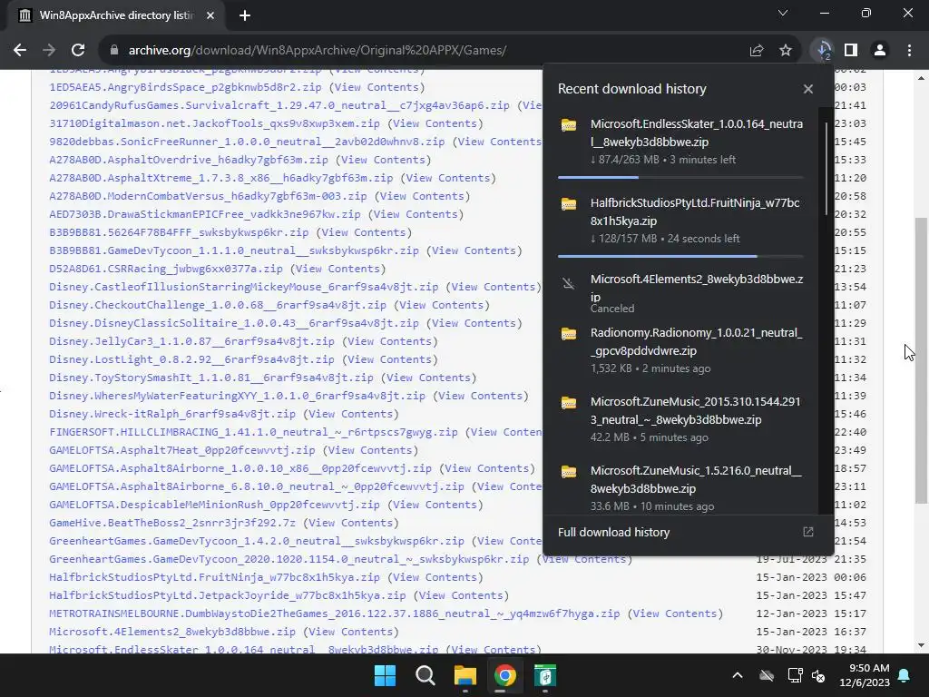The image size is (929, 697).
Task: Open AsphaltOverdrive zip link
Action: (x=189, y=160)
